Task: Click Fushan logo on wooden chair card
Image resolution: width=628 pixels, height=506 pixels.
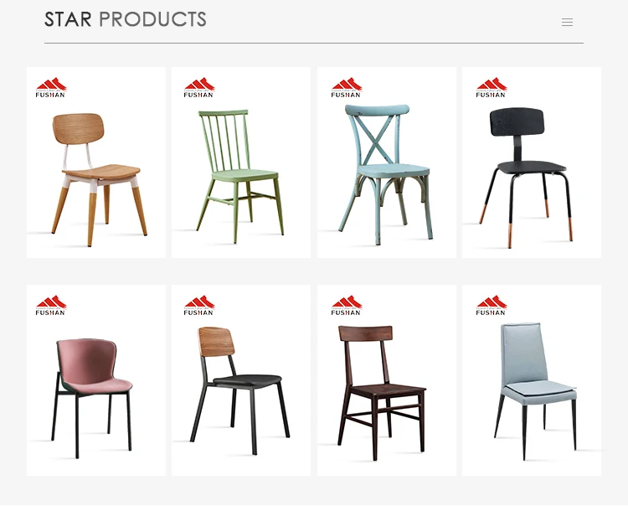Action: coord(51,87)
